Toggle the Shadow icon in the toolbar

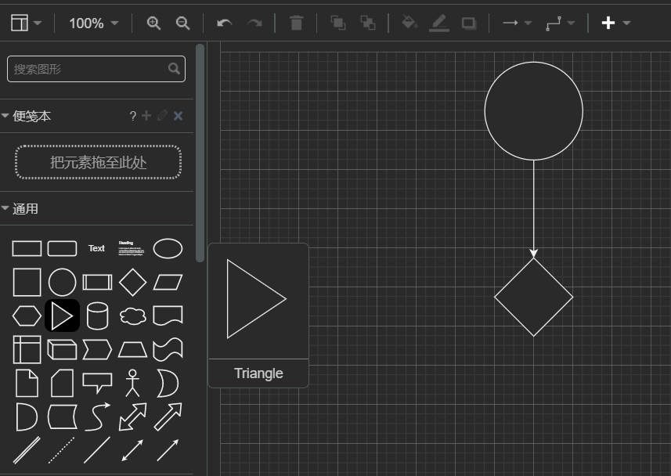[468, 23]
